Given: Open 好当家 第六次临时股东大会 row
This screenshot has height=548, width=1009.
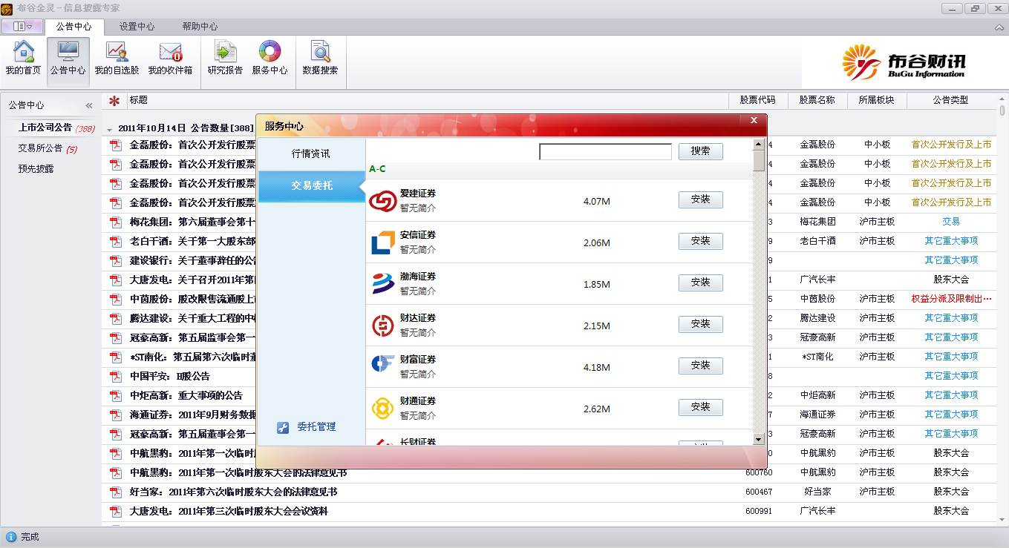Looking at the screenshot, I should [x=549, y=492].
